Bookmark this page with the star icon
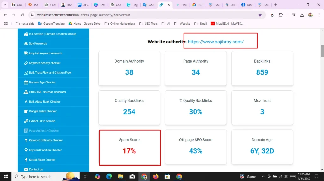The image size is (324, 181). [260, 15]
